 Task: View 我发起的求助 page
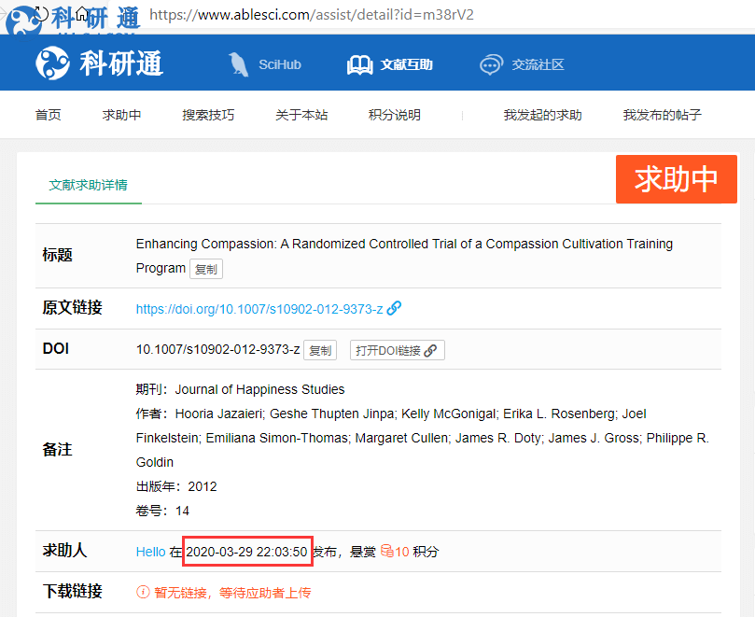point(542,115)
